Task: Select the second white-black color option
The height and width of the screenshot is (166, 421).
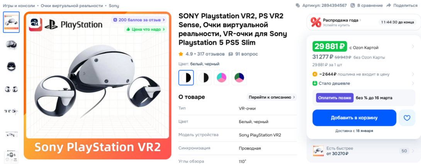Action: pos(204,78)
